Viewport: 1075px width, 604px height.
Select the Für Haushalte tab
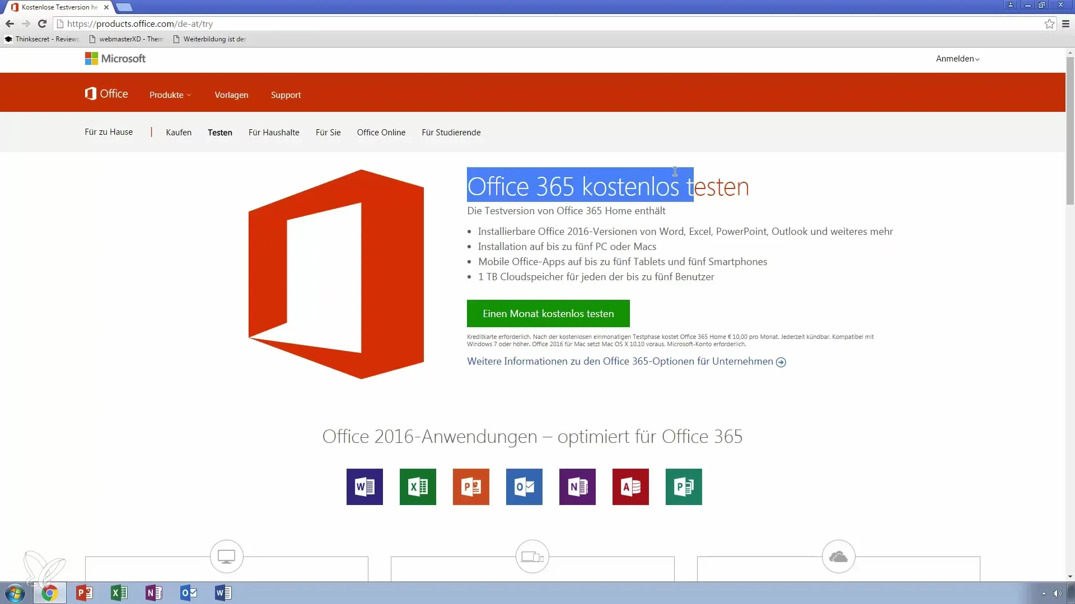click(x=274, y=133)
